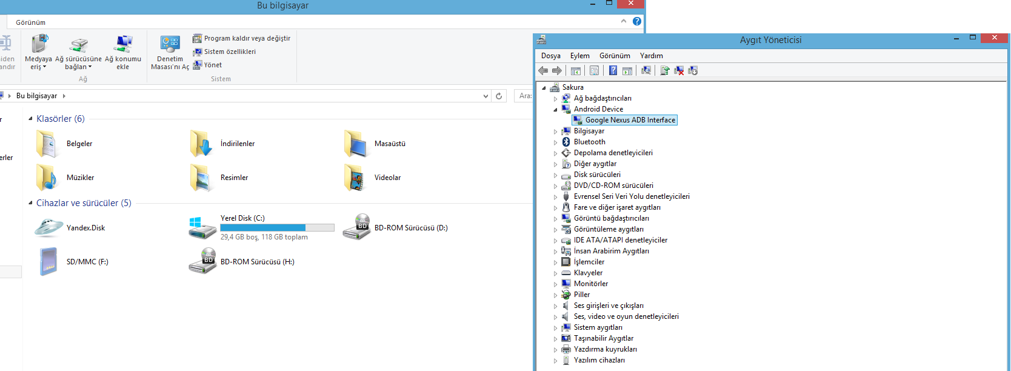Toggle the action pane toolbar icon
Image resolution: width=1011 pixels, height=371 pixels.
627,71
